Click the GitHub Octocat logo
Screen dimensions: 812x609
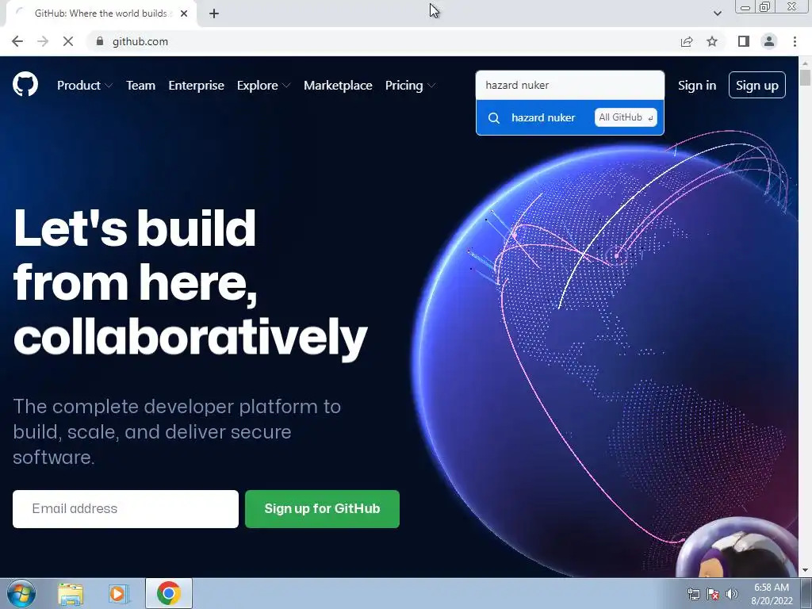pos(25,84)
